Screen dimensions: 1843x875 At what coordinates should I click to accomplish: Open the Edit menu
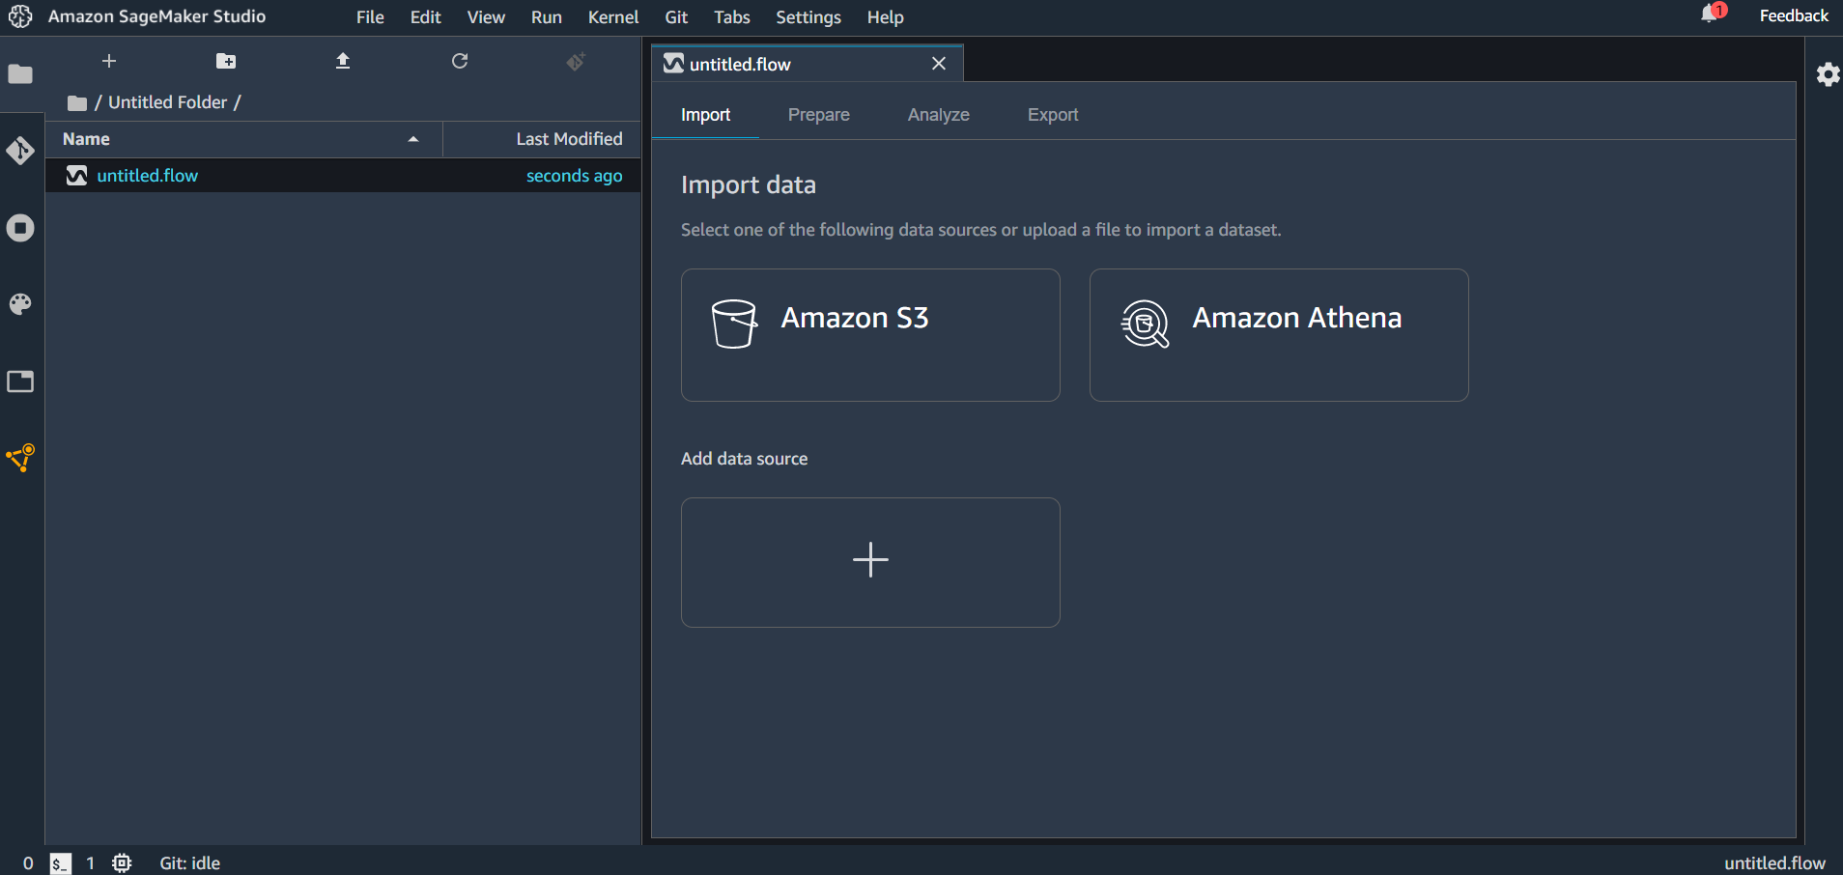pyautogui.click(x=425, y=17)
